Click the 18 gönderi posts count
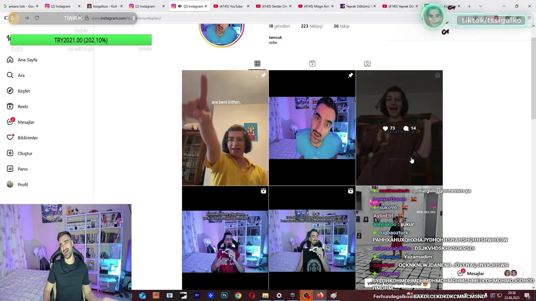The height and width of the screenshot is (301, 536). click(279, 26)
